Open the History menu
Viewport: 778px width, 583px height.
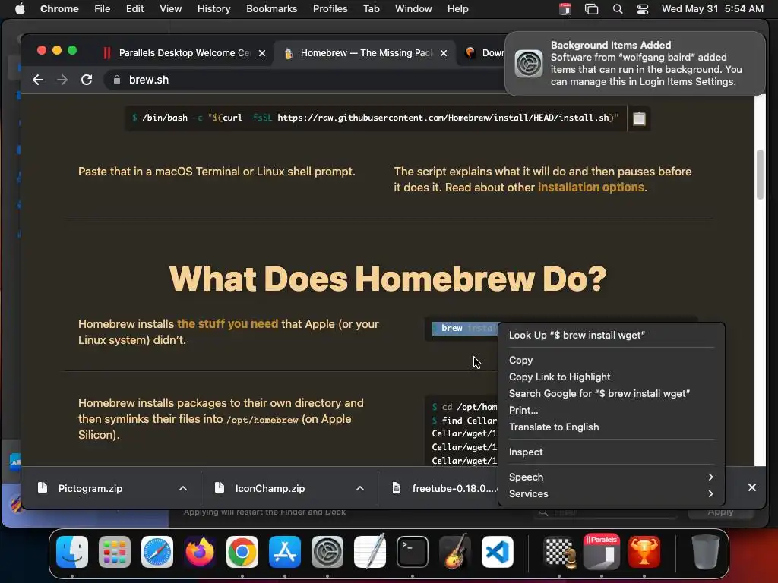tap(213, 9)
